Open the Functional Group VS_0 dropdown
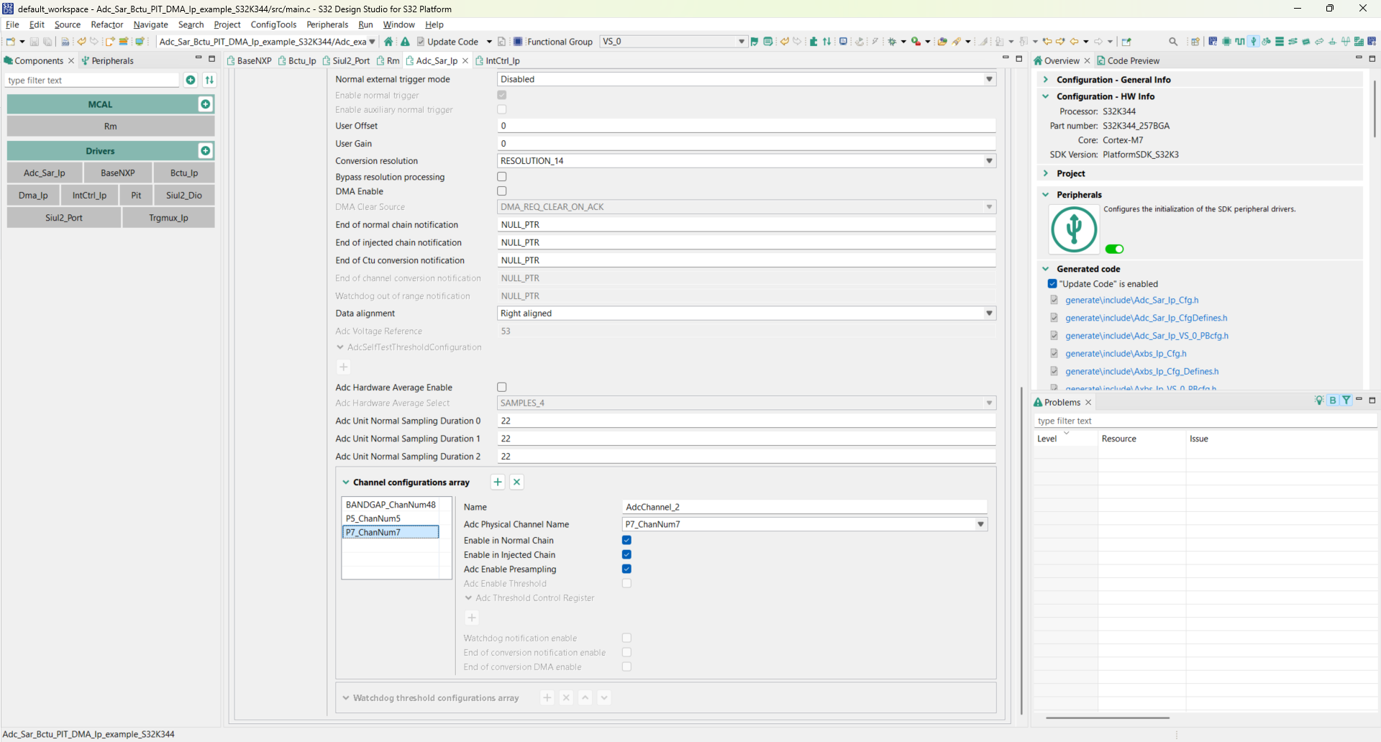The height and width of the screenshot is (742, 1381). pyautogui.click(x=674, y=42)
